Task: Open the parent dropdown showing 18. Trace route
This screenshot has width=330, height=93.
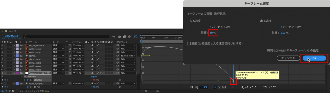Action: (128, 56)
